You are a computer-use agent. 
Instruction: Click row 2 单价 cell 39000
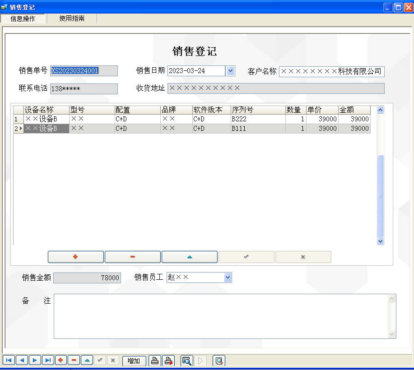(x=322, y=129)
